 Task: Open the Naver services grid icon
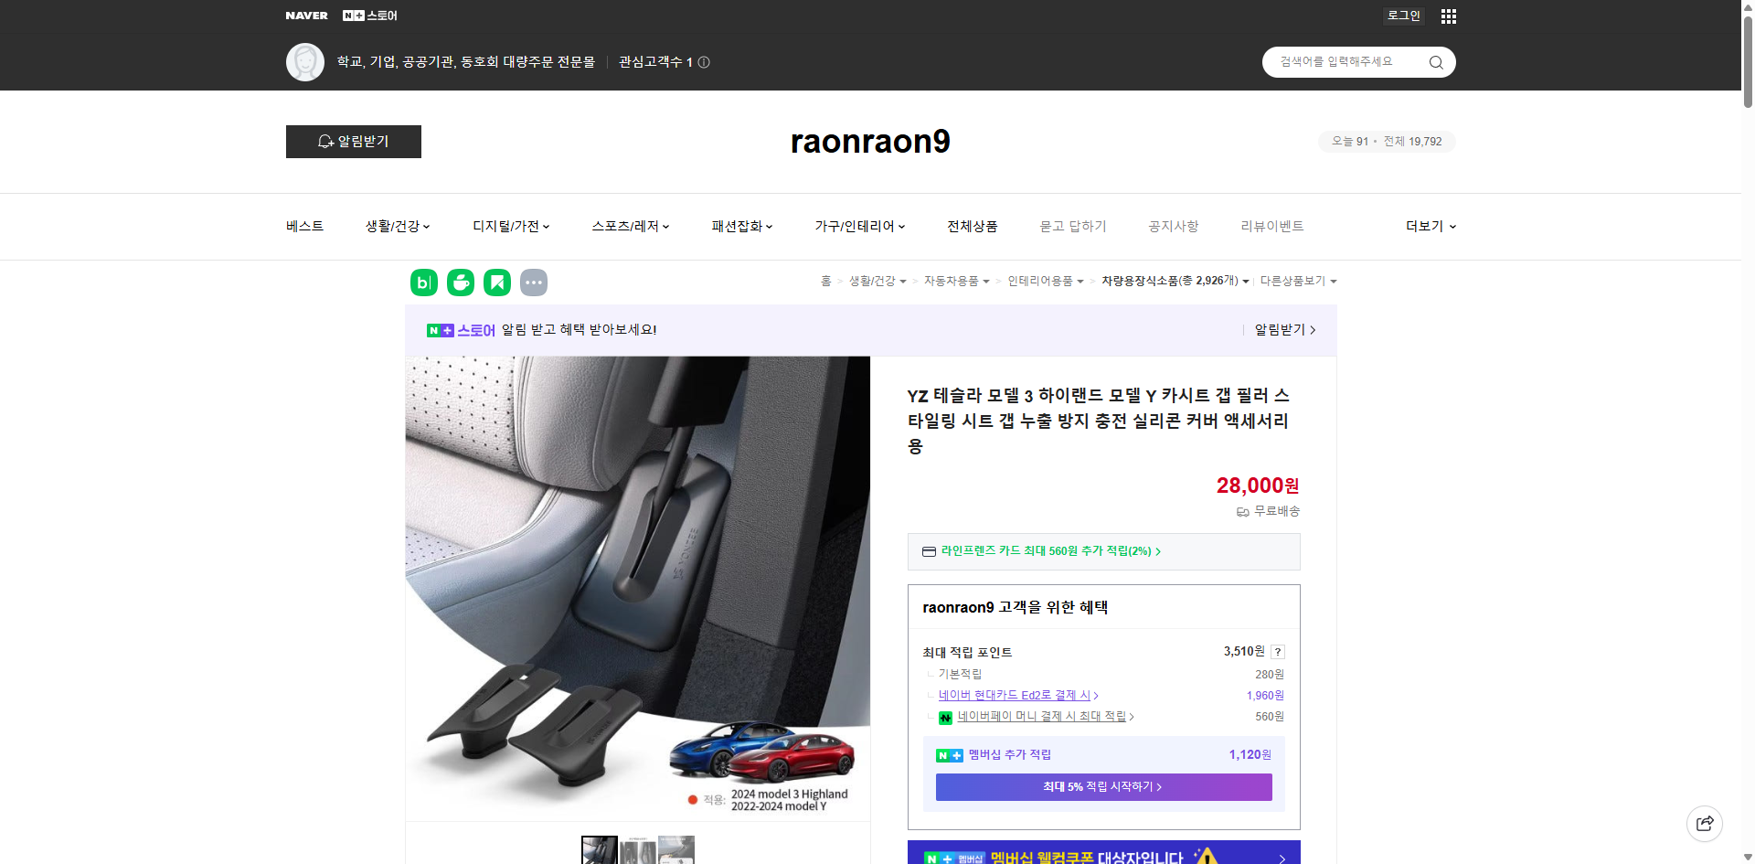(x=1448, y=16)
